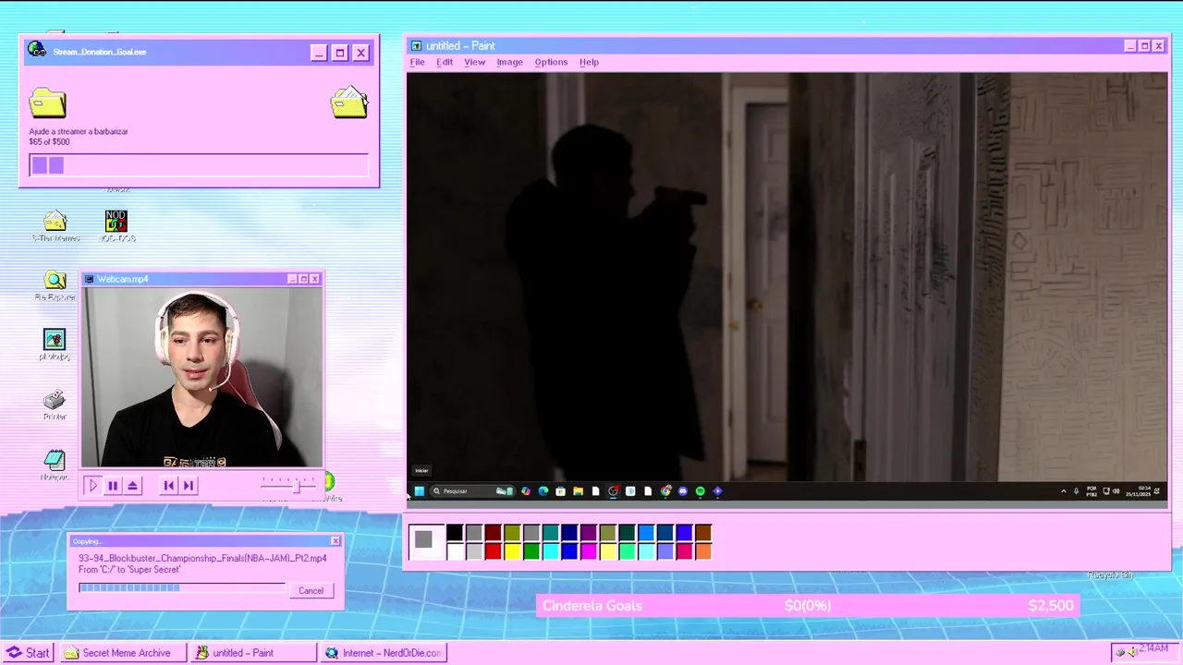Viewport: 1183px width, 665px height.
Task: Open the File Explorer desktop icon
Action: click(55, 286)
